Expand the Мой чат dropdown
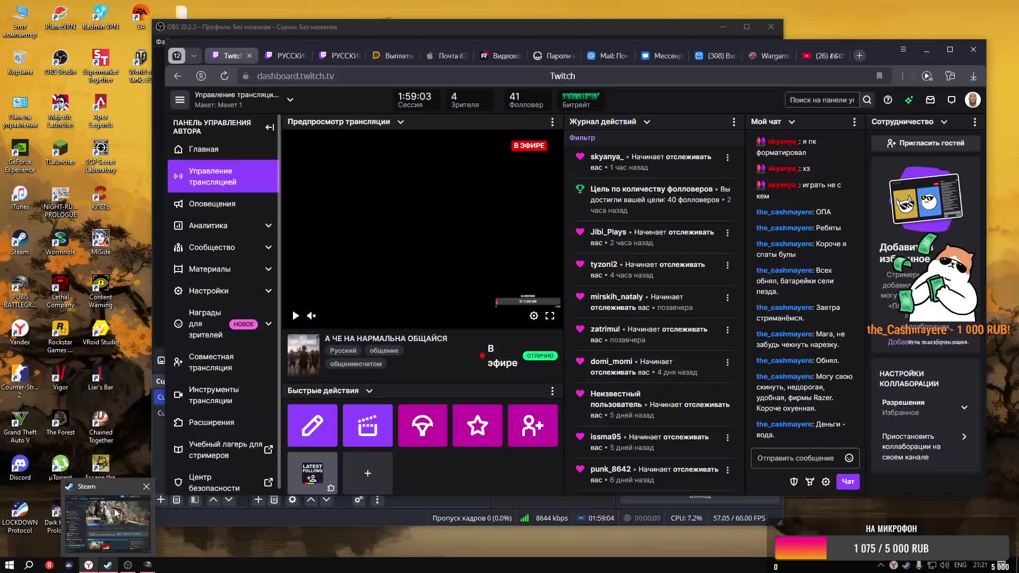Viewport: 1019px width, 573px height. click(792, 122)
